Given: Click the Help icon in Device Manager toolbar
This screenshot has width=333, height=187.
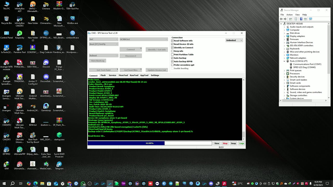Looking at the screenshot, I should click(301, 19).
